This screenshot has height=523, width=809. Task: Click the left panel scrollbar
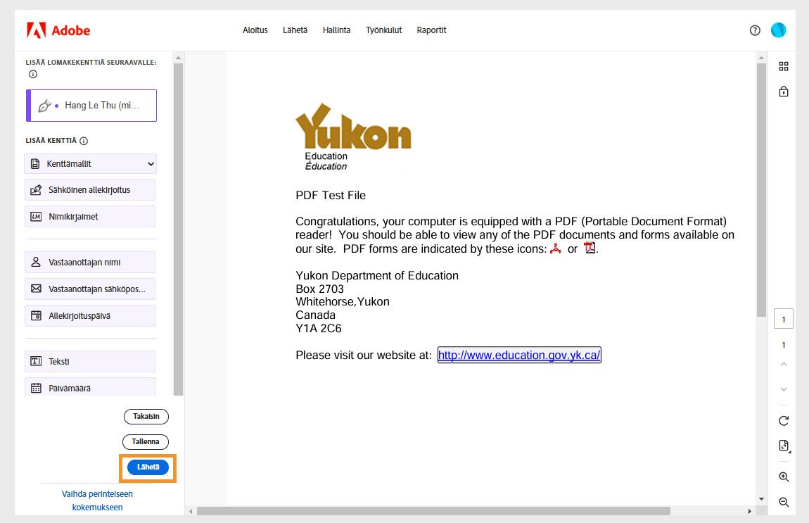178,229
